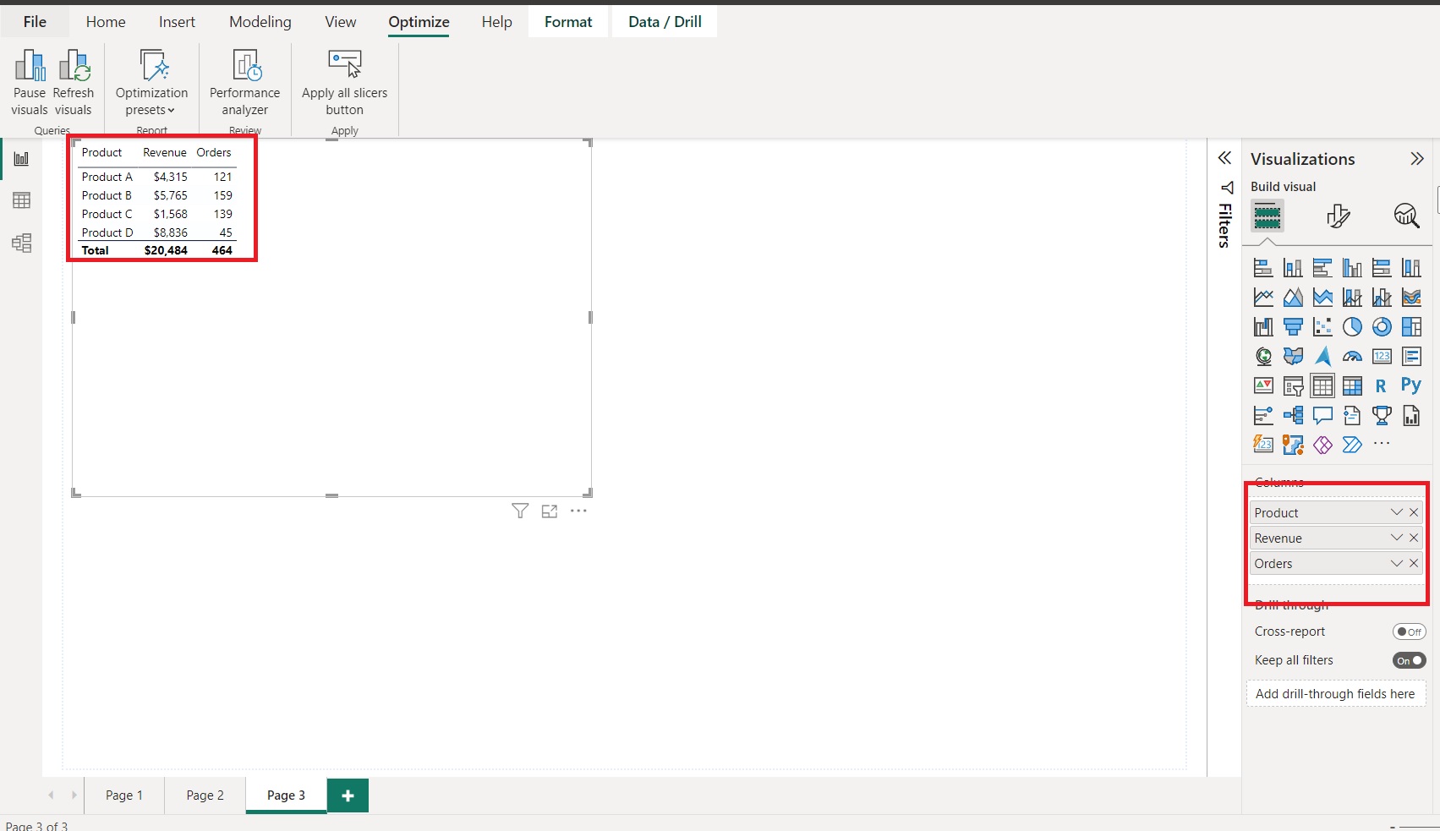
Task: Enable the Cross-report toggle
Action: (x=1409, y=631)
